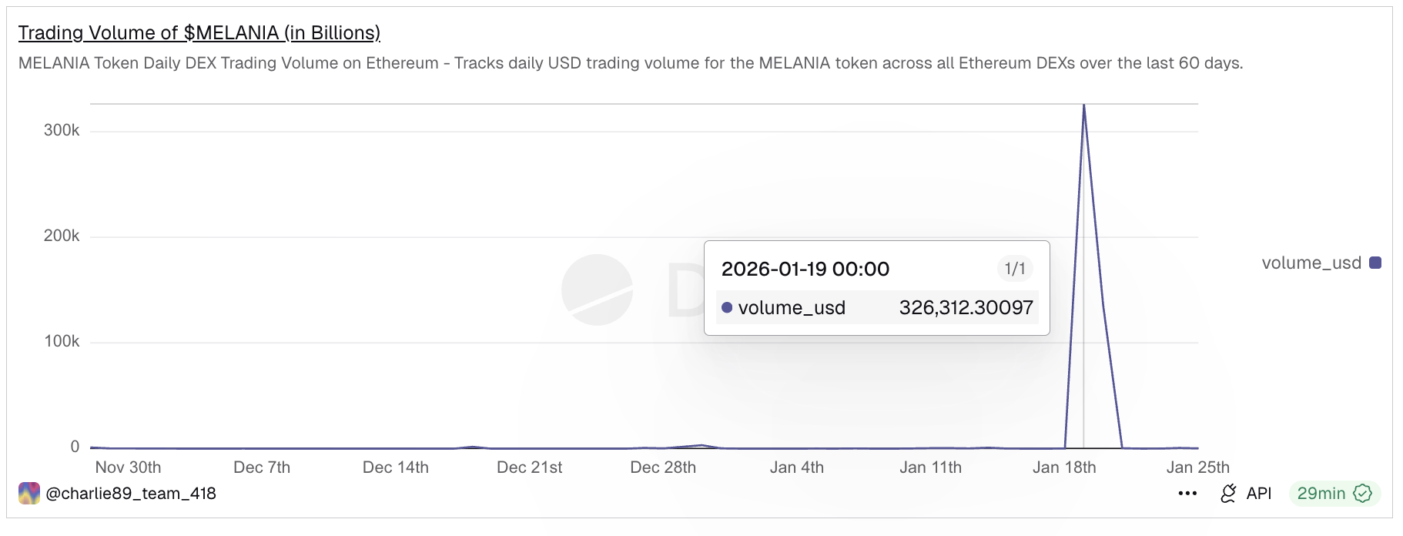The image size is (1403, 536).
Task: Click the 1/1 badge in the tooltip
Action: click(x=1015, y=269)
